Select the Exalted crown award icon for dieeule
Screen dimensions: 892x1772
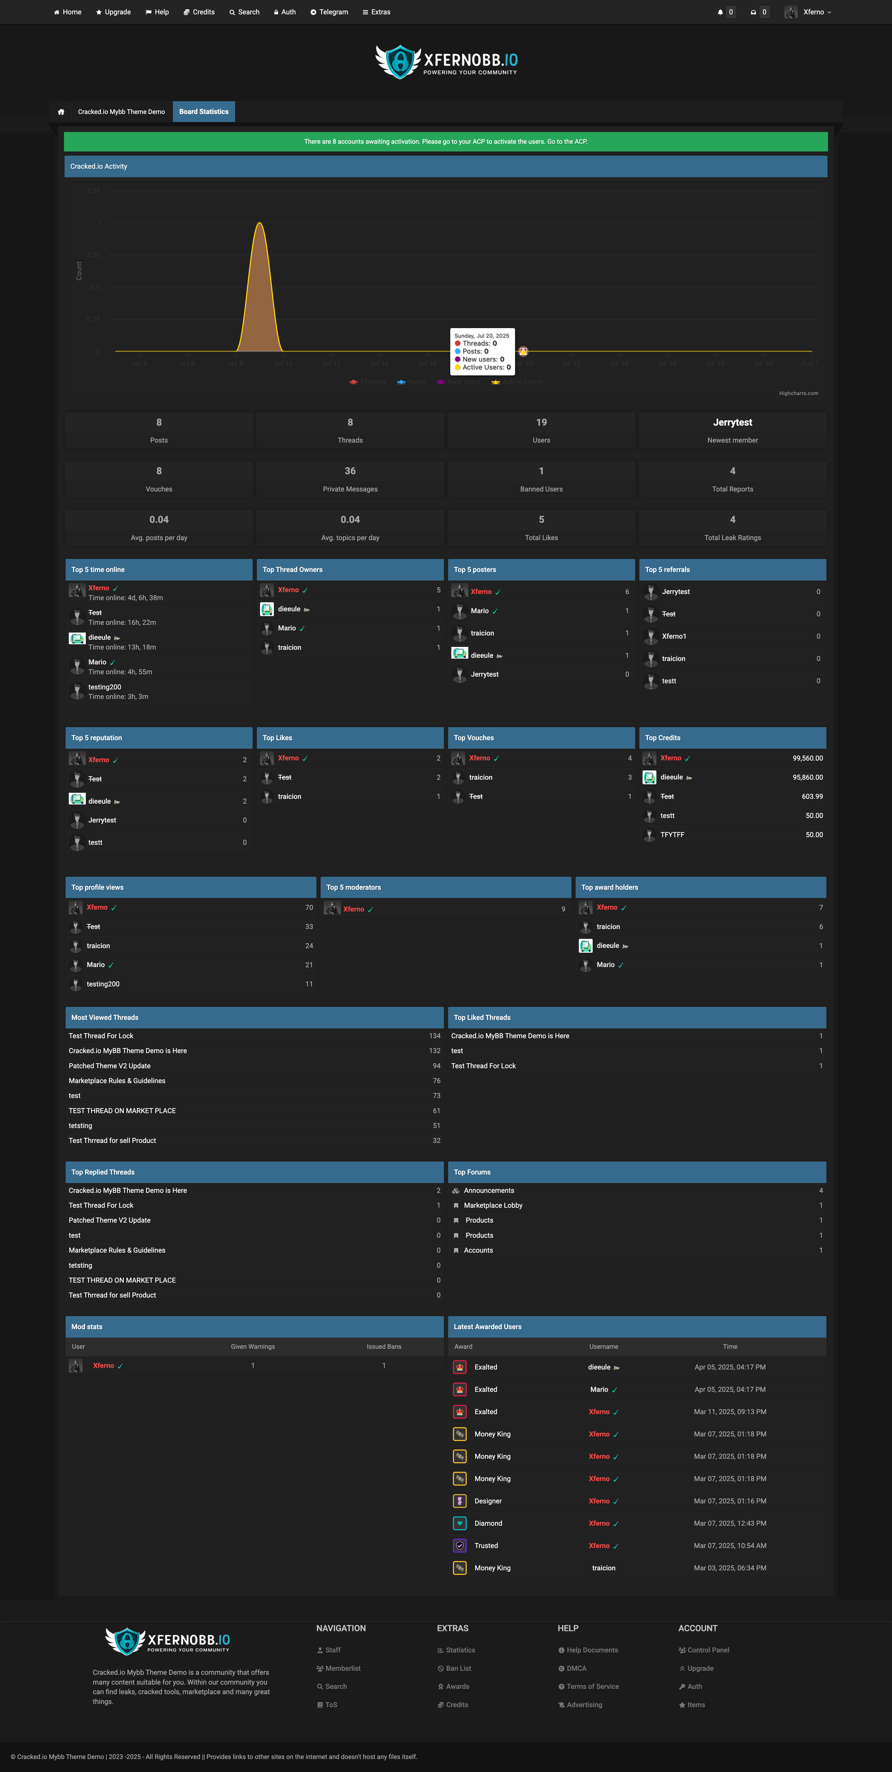(x=459, y=1367)
